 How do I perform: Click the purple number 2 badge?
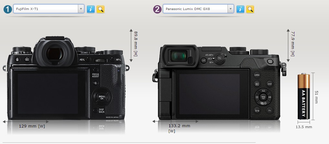157,9
